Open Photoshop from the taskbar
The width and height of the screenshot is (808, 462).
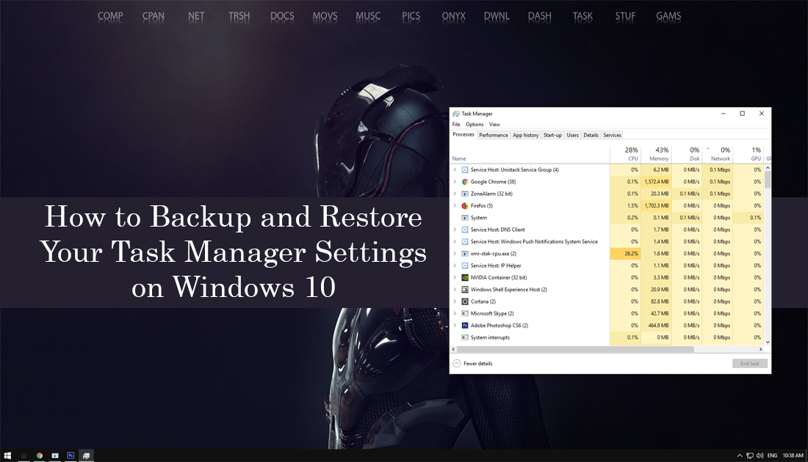71,455
